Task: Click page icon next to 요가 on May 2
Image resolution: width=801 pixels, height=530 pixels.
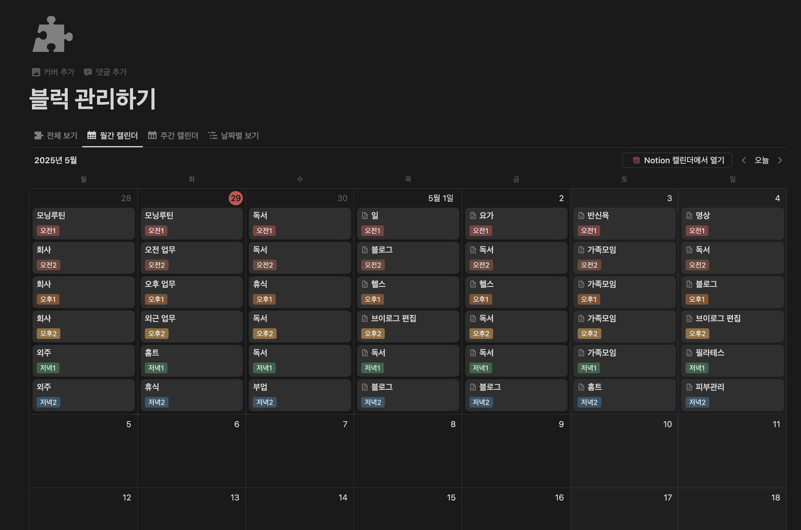Action: (473, 216)
